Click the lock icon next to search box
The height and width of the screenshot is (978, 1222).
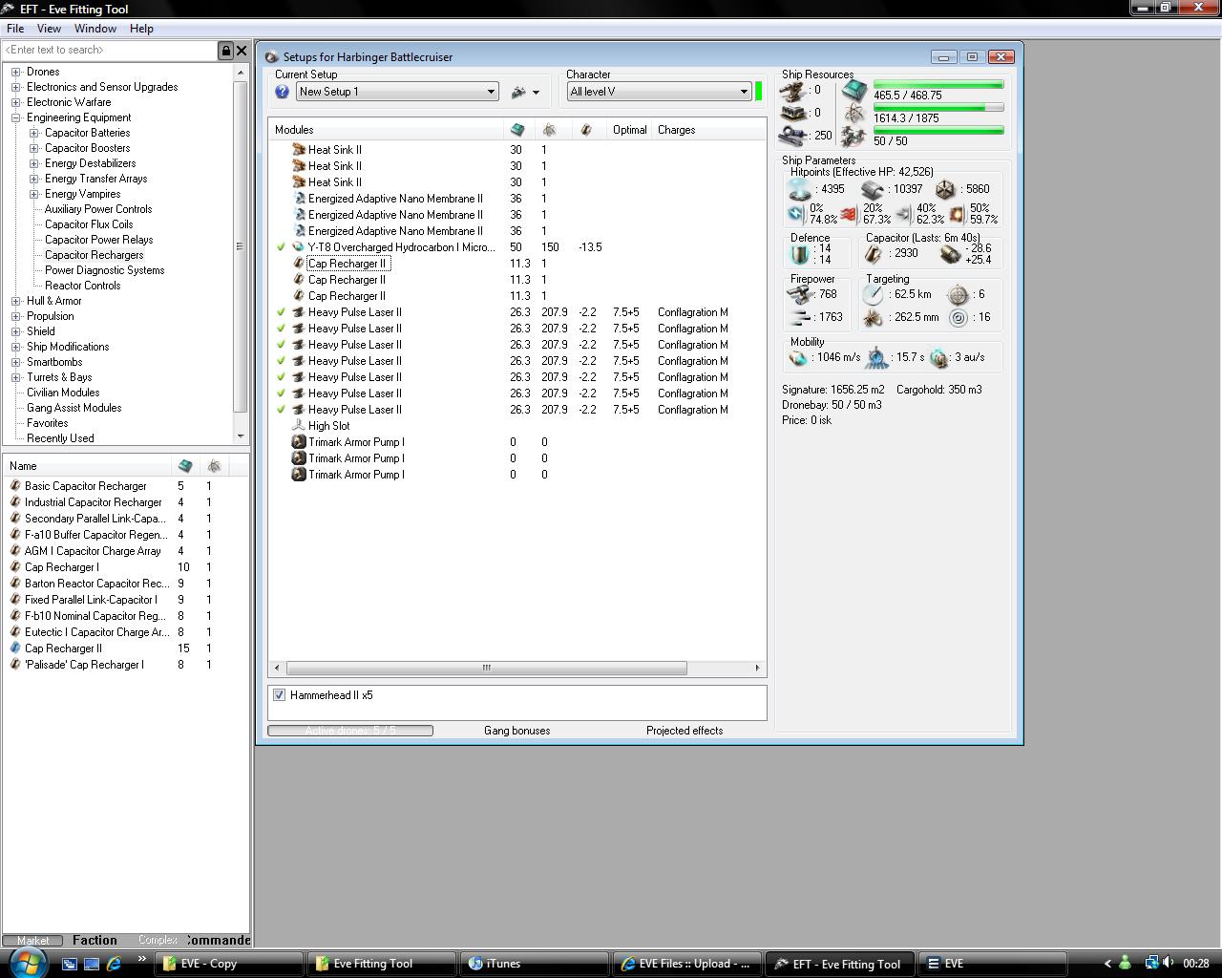point(226,51)
